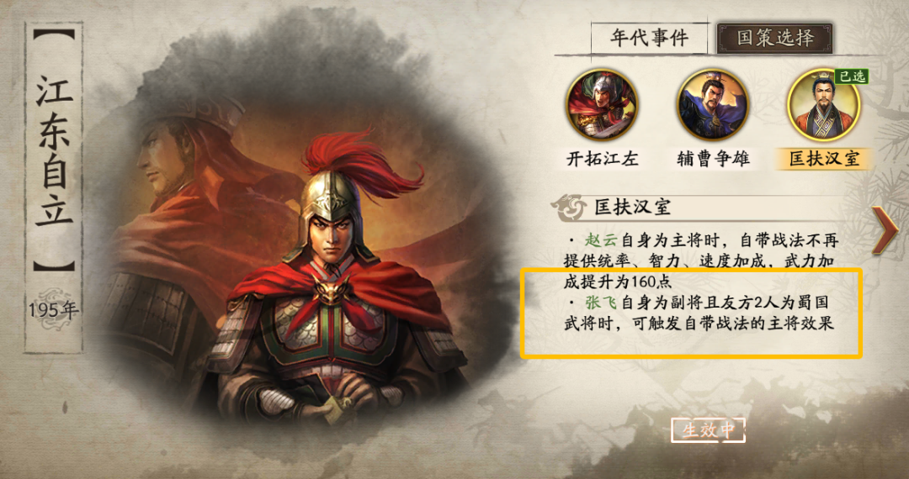Click the 195年 year label
909x479 pixels.
(x=53, y=310)
